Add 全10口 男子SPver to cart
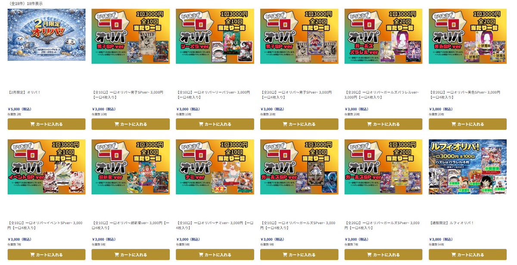Screen dimensions: 517x265 [x=131, y=124]
